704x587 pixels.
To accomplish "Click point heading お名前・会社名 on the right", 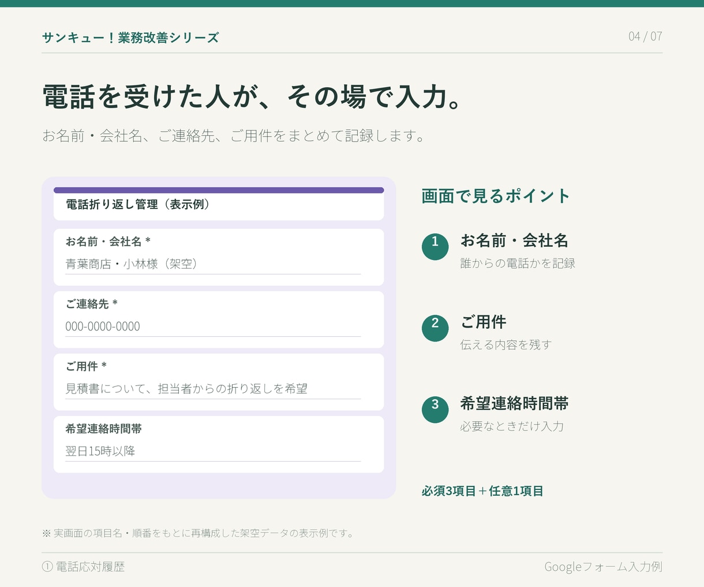I will [x=514, y=240].
